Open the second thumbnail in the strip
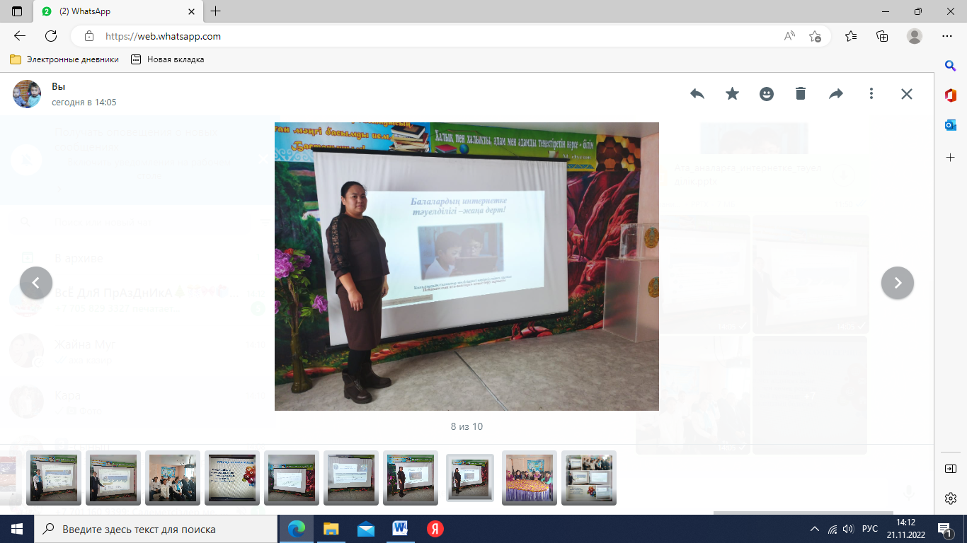967x543 pixels. pyautogui.click(x=113, y=478)
